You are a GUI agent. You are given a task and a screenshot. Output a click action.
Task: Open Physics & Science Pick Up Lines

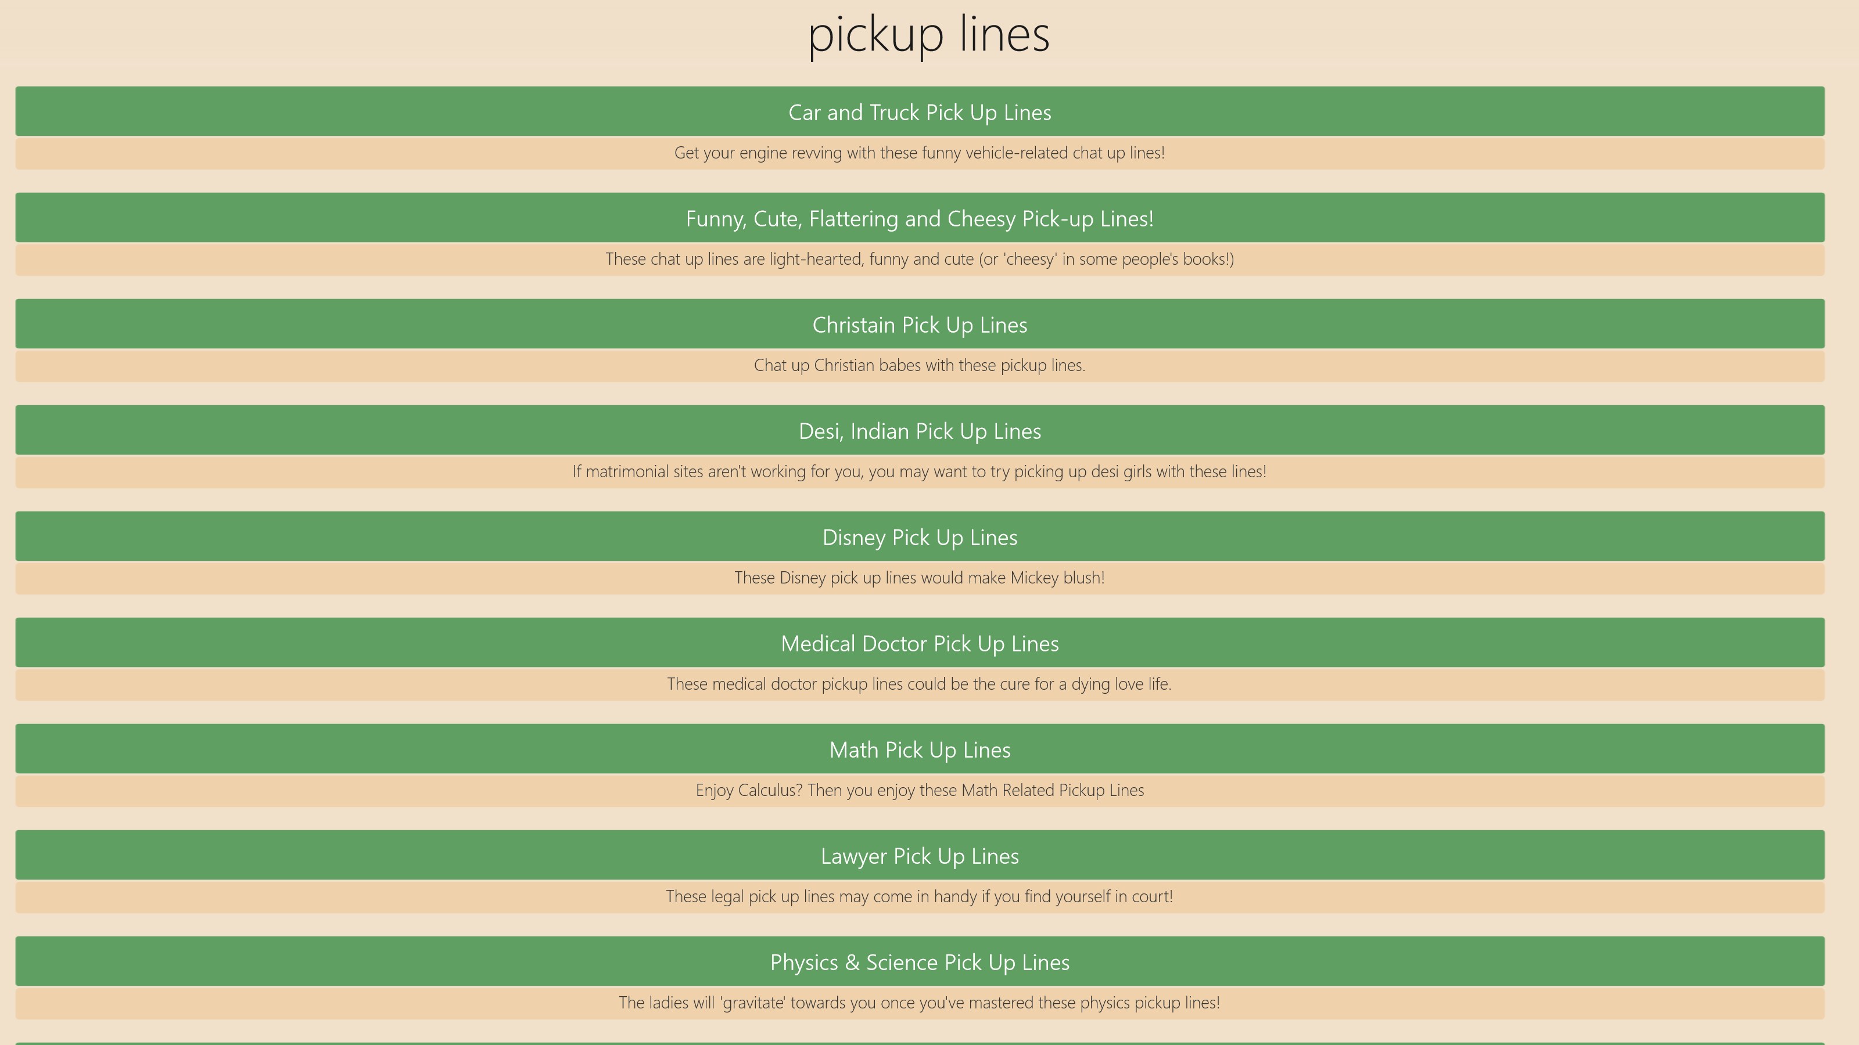pos(920,961)
